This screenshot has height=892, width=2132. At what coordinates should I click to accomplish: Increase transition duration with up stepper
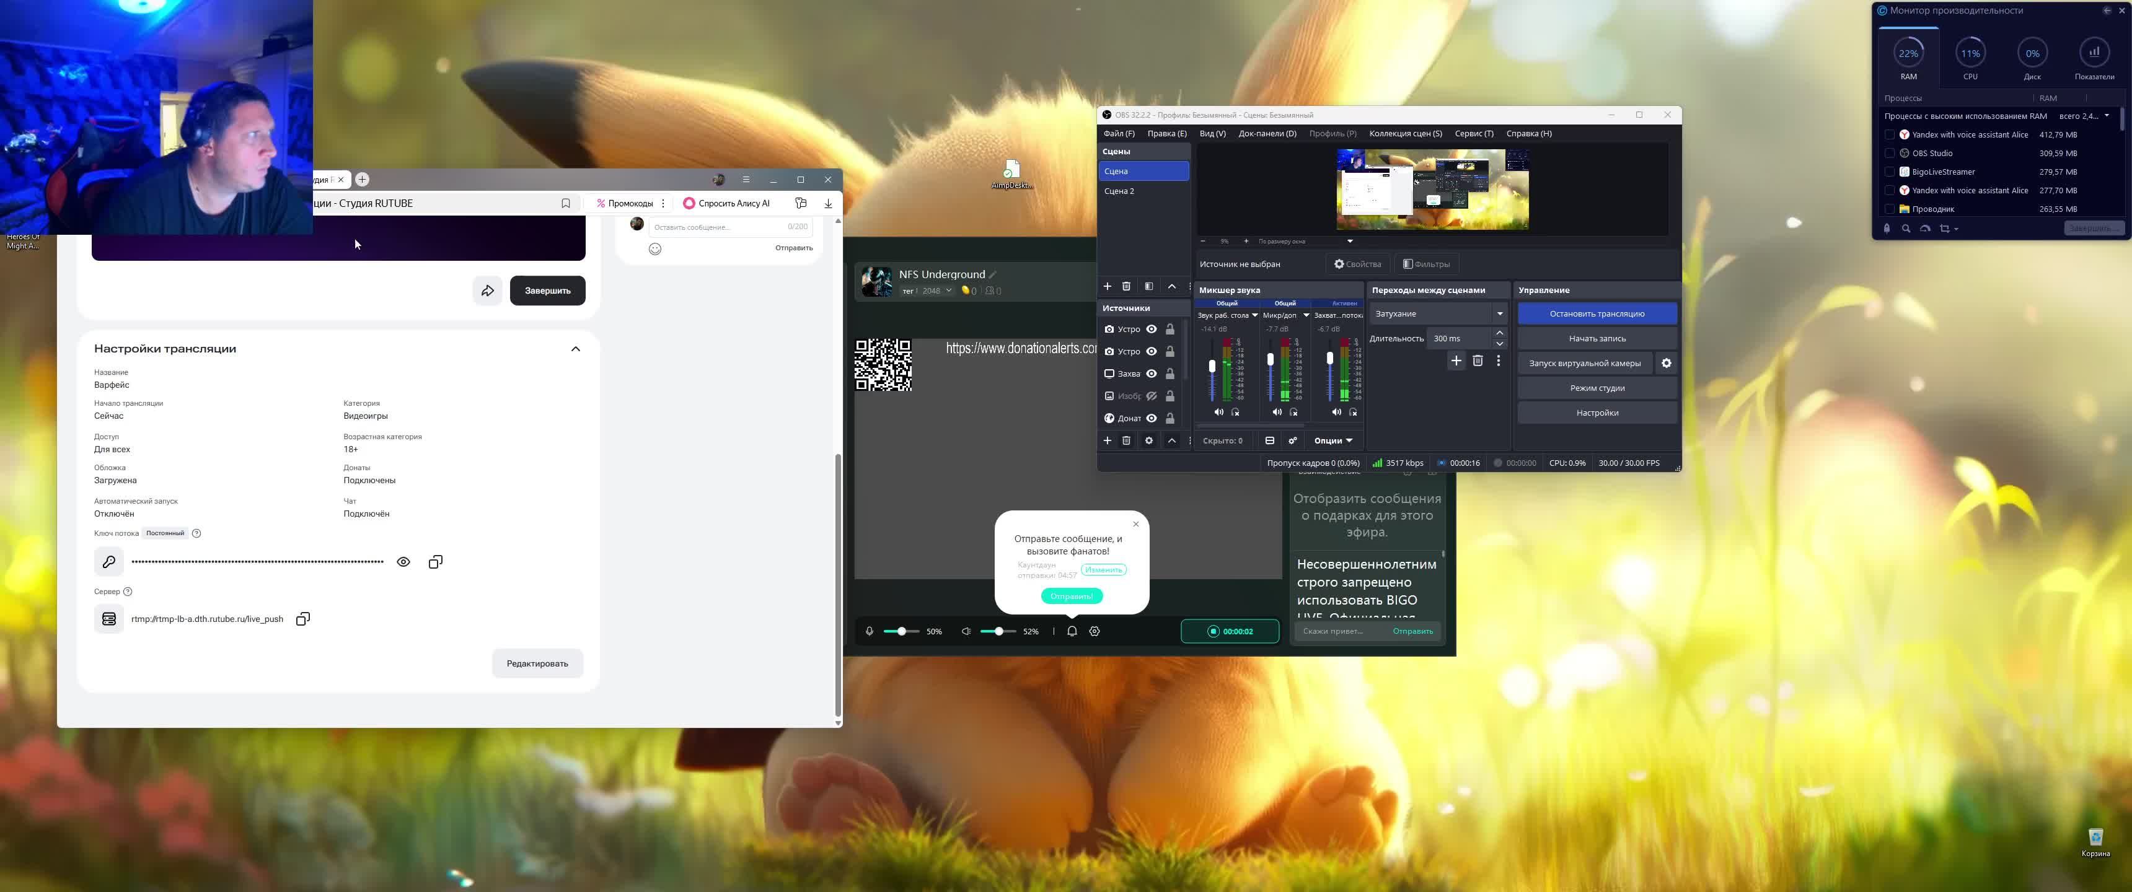click(1500, 333)
